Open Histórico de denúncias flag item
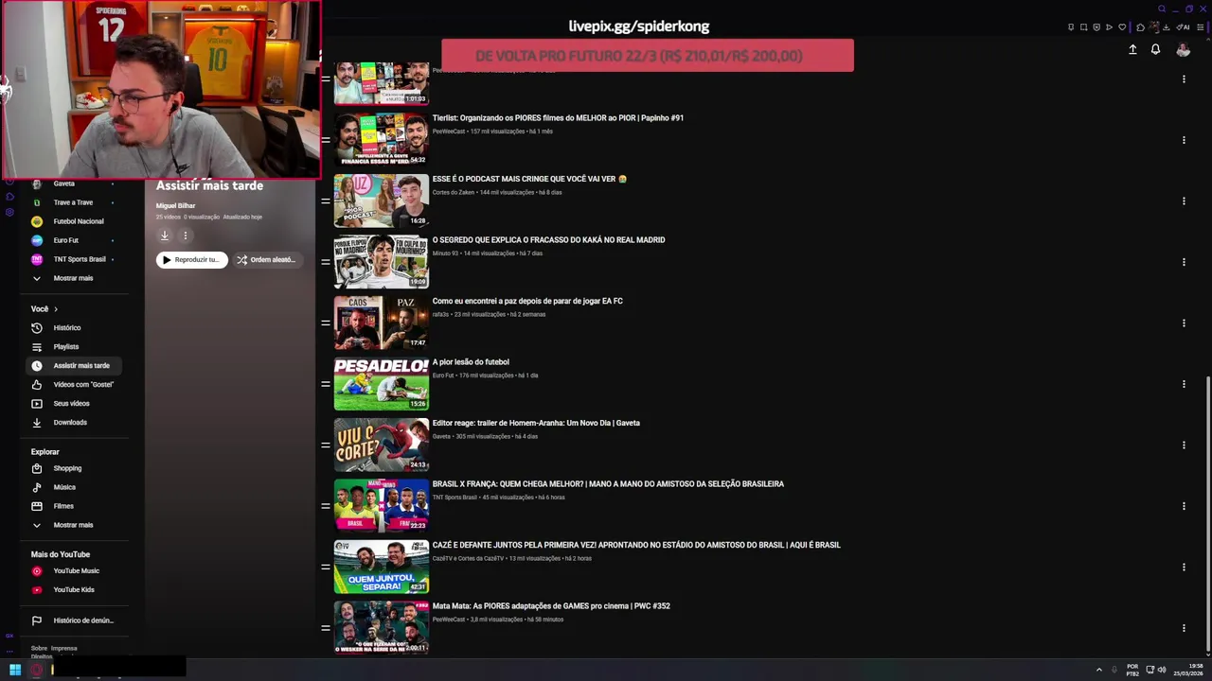 click(76, 620)
